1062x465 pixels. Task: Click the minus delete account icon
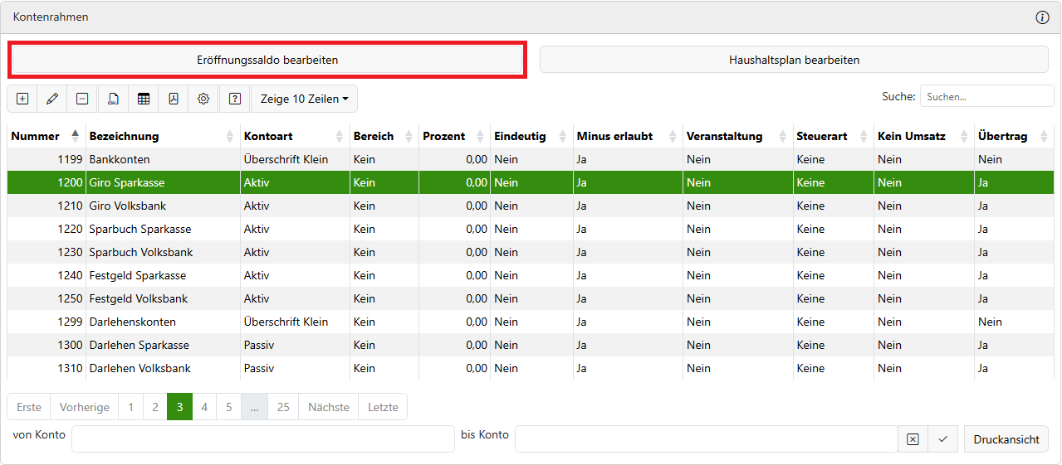[x=82, y=99]
